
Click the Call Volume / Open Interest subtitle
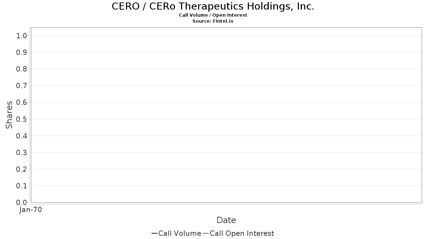point(213,15)
